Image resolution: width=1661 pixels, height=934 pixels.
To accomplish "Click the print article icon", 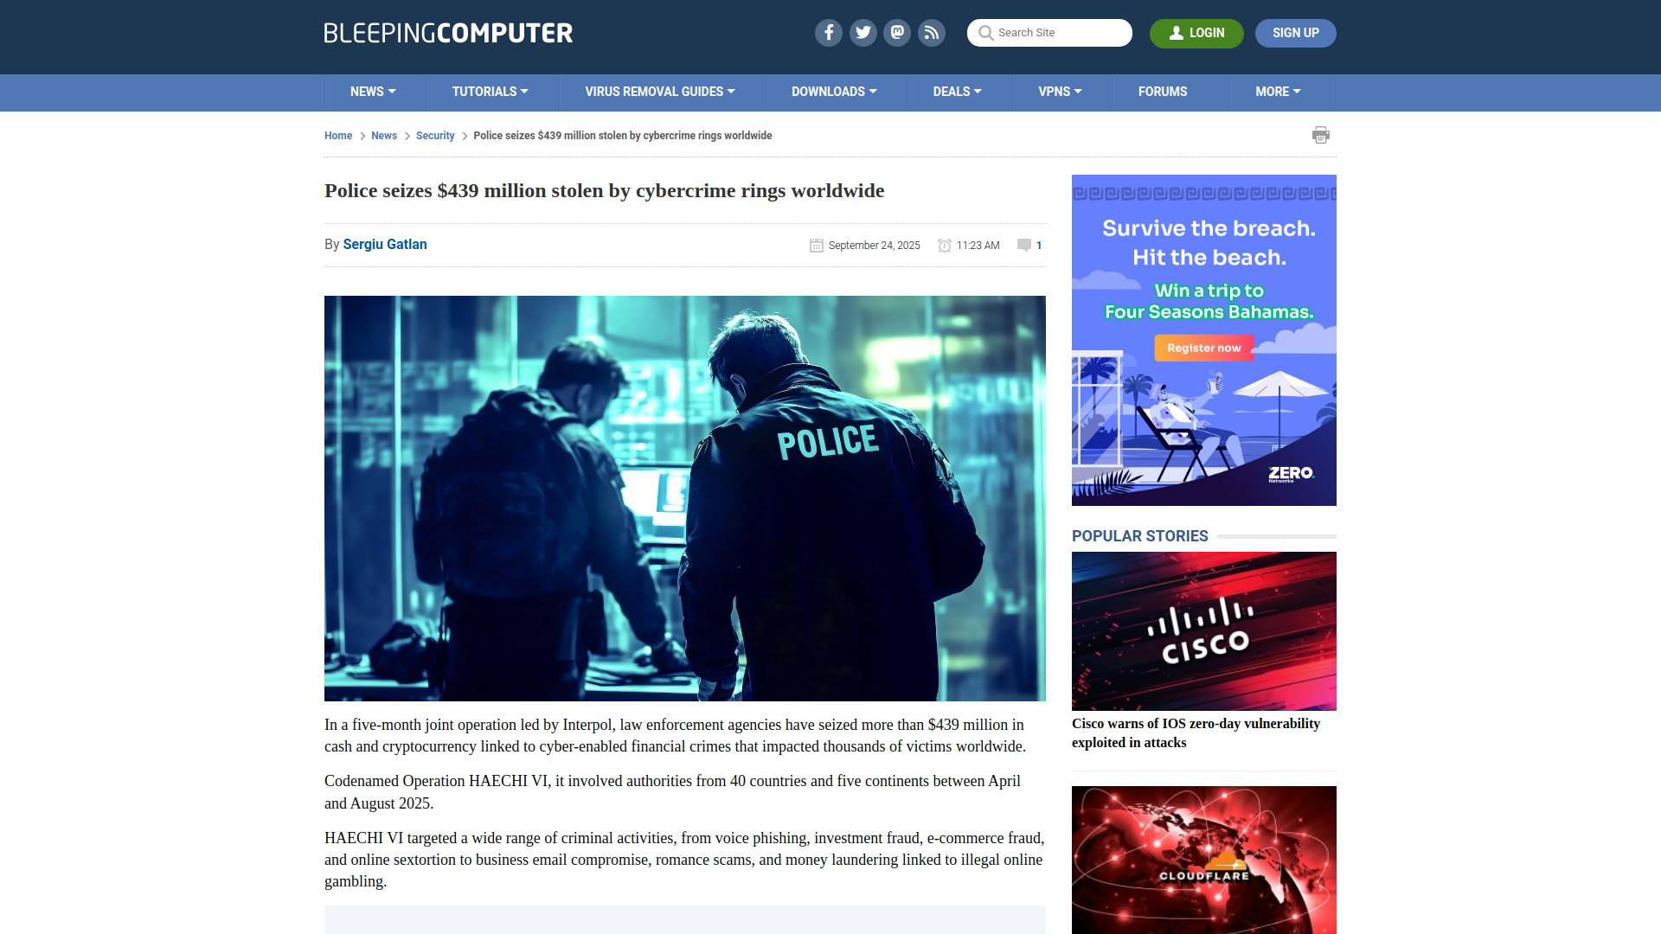I will [1321, 135].
